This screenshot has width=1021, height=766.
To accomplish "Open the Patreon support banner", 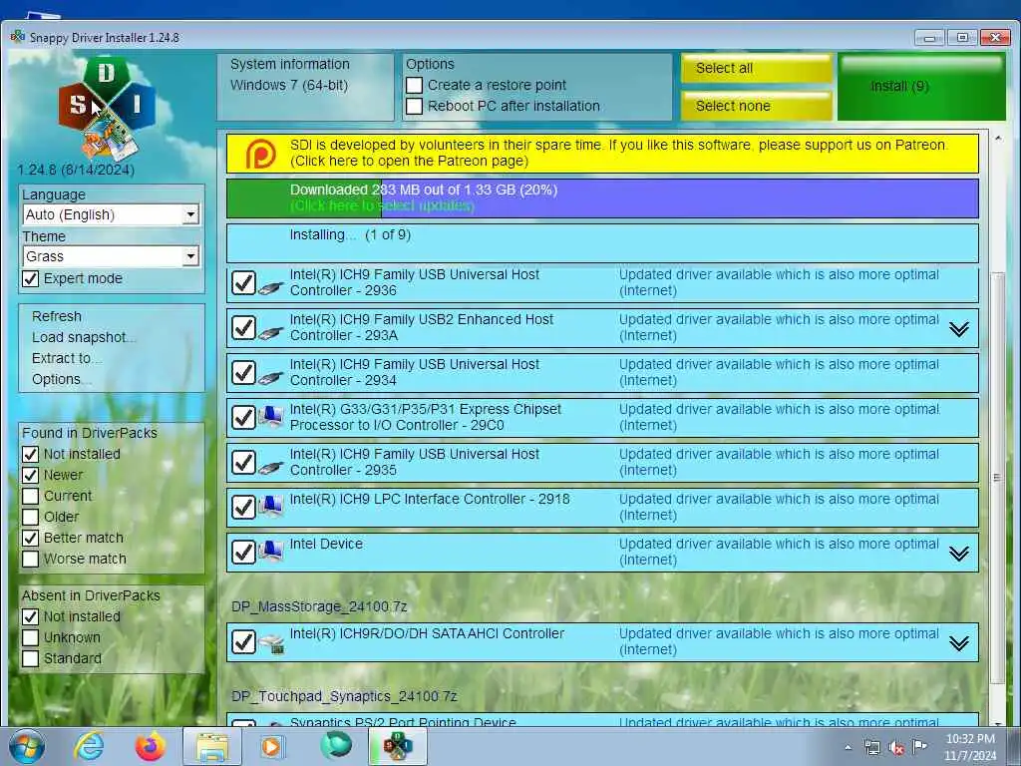I will point(602,154).
